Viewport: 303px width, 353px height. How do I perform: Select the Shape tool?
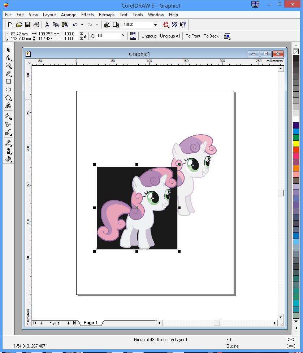pos(8,58)
